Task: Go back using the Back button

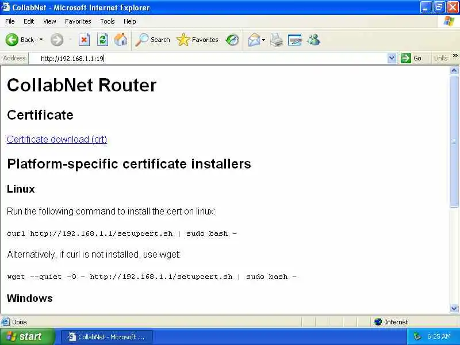Action: (x=20, y=40)
